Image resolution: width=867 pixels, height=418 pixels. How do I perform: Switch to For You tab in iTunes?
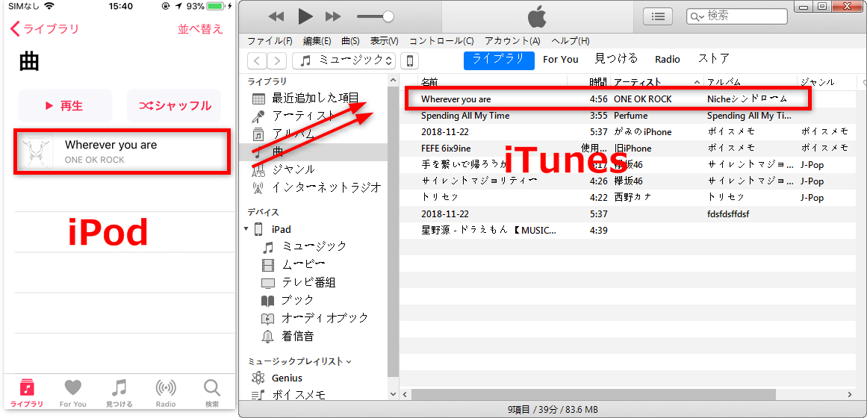560,60
